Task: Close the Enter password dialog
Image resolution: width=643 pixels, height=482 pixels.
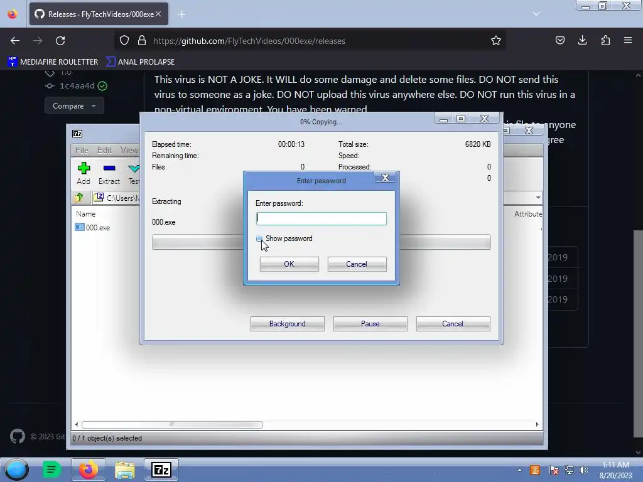Action: [x=385, y=178]
